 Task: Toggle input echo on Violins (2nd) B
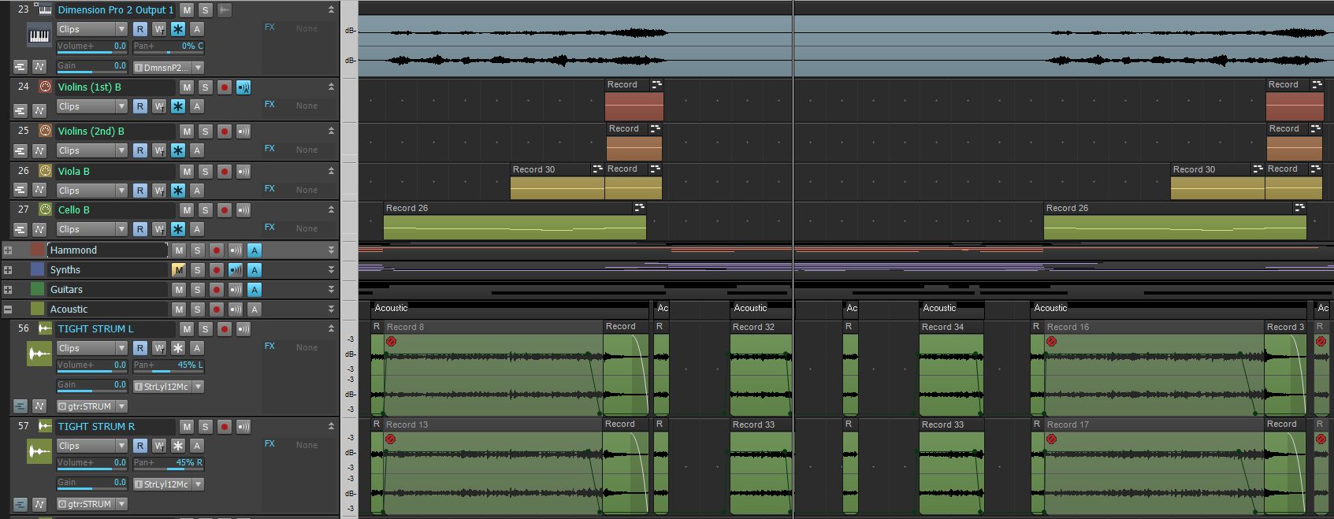pos(243,132)
